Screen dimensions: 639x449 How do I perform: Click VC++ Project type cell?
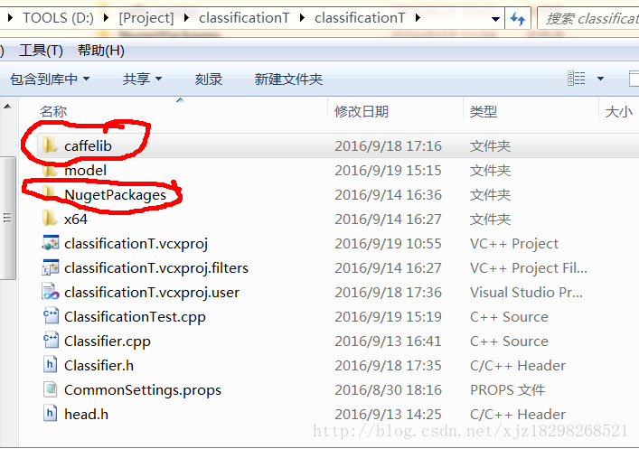pyautogui.click(x=514, y=244)
